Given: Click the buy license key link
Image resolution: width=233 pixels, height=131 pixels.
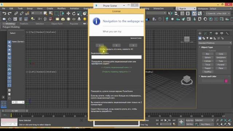Looking at the screenshot, I should pos(116,67).
